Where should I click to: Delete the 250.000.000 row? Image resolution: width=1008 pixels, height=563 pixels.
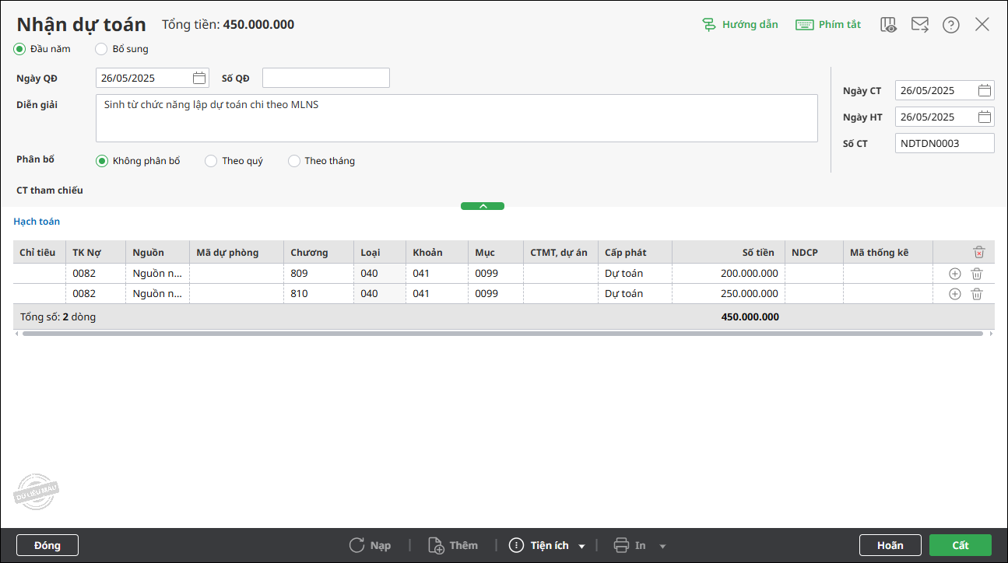click(x=977, y=294)
